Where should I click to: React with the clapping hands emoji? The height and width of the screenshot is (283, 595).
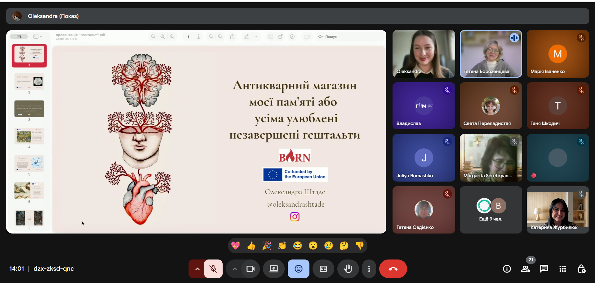pyautogui.click(x=282, y=245)
